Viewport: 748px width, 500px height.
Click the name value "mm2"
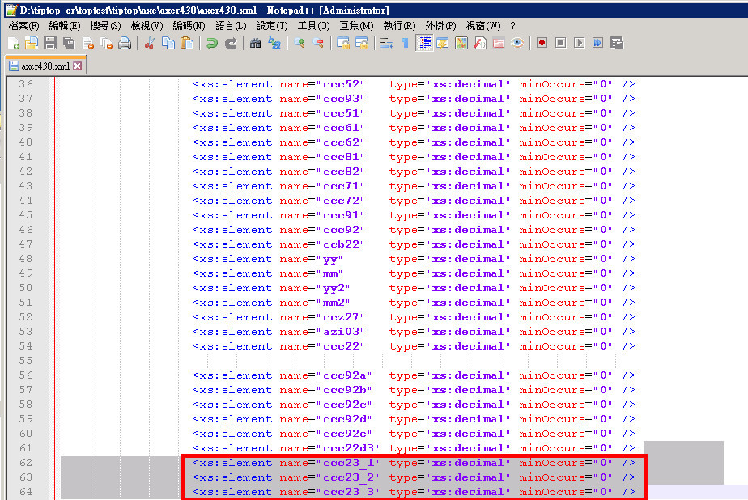[334, 303]
